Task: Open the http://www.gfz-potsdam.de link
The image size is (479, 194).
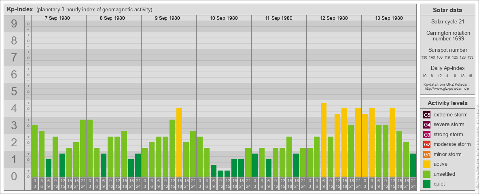Action: point(447,88)
